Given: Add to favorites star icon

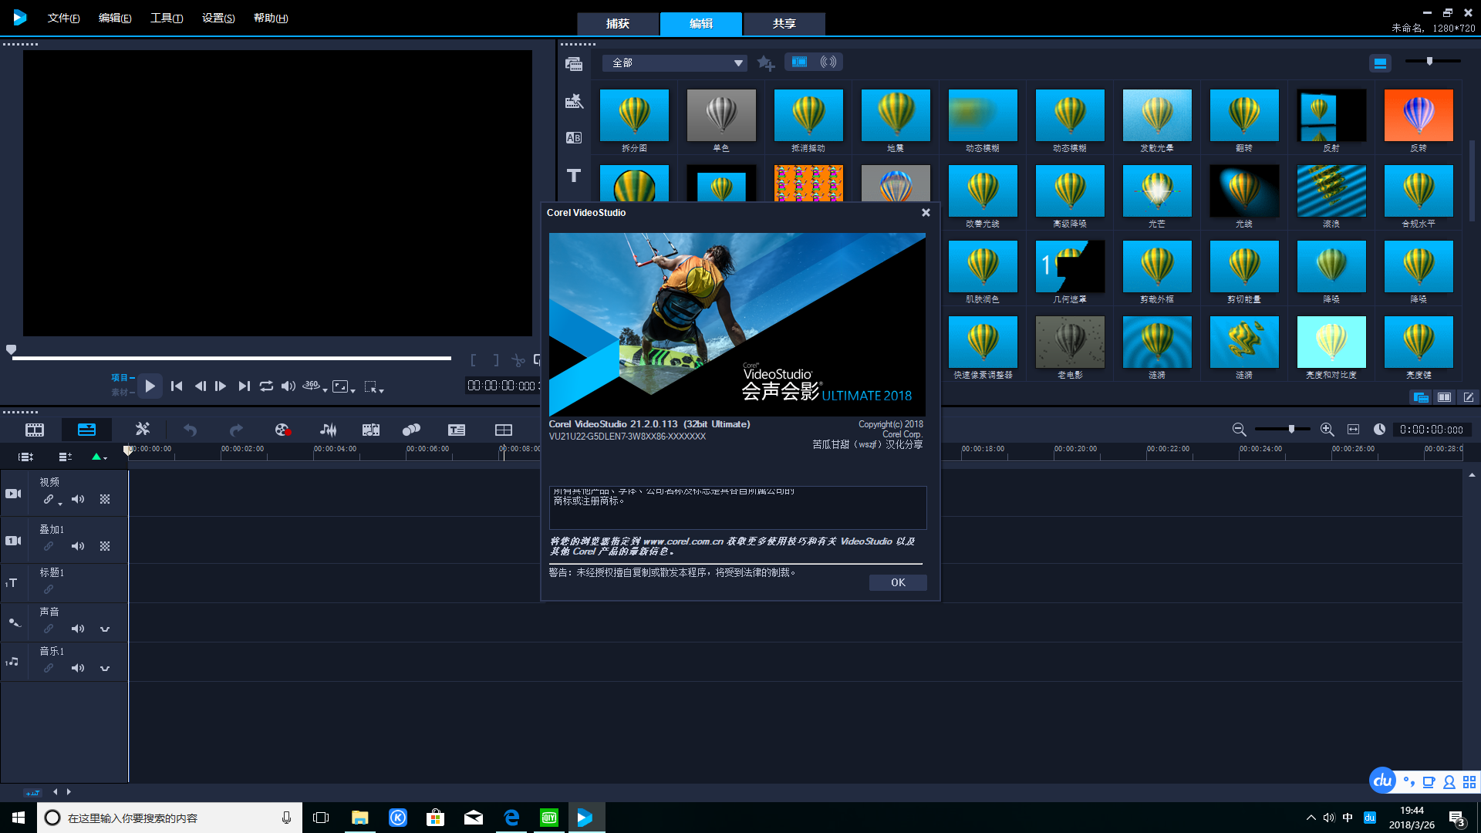Looking at the screenshot, I should (766, 63).
